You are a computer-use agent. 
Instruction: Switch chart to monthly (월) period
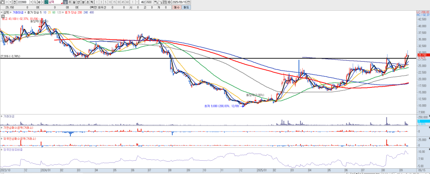[74, 2]
